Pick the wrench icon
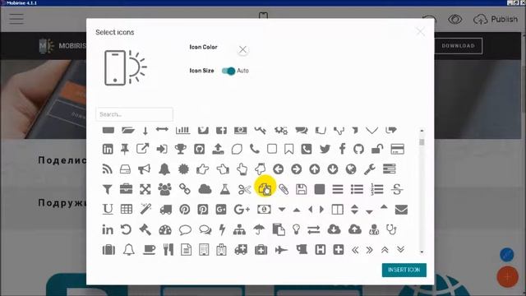 point(370,169)
